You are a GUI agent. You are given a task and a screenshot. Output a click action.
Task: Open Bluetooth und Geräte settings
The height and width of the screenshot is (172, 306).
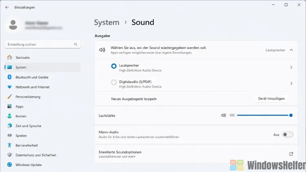(x=42, y=77)
